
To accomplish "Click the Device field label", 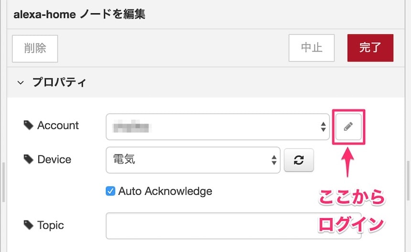I will click(54, 159).
